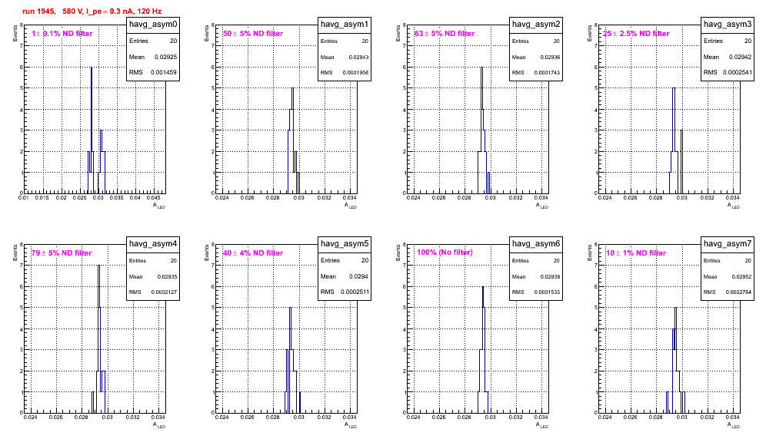Image resolution: width=766 pixels, height=439 pixels.
Task: Select the 40± 4% ND filter label
Action: pos(253,253)
